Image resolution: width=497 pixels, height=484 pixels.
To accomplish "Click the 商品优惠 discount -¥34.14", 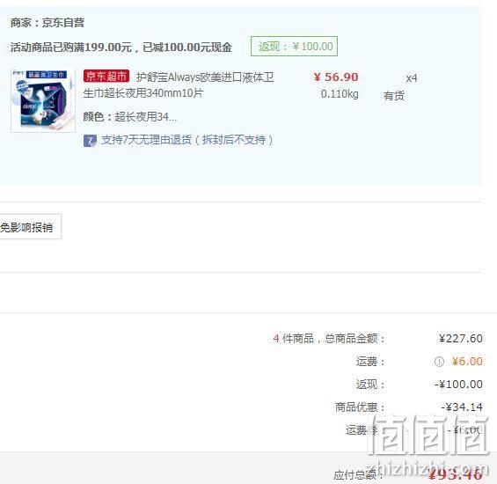I will [x=462, y=407].
